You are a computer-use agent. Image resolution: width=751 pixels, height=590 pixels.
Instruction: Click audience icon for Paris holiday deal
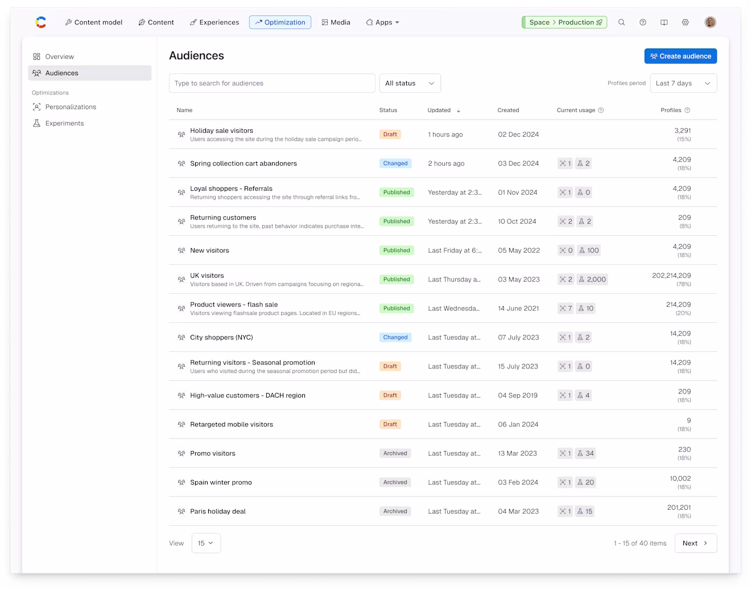pos(181,511)
